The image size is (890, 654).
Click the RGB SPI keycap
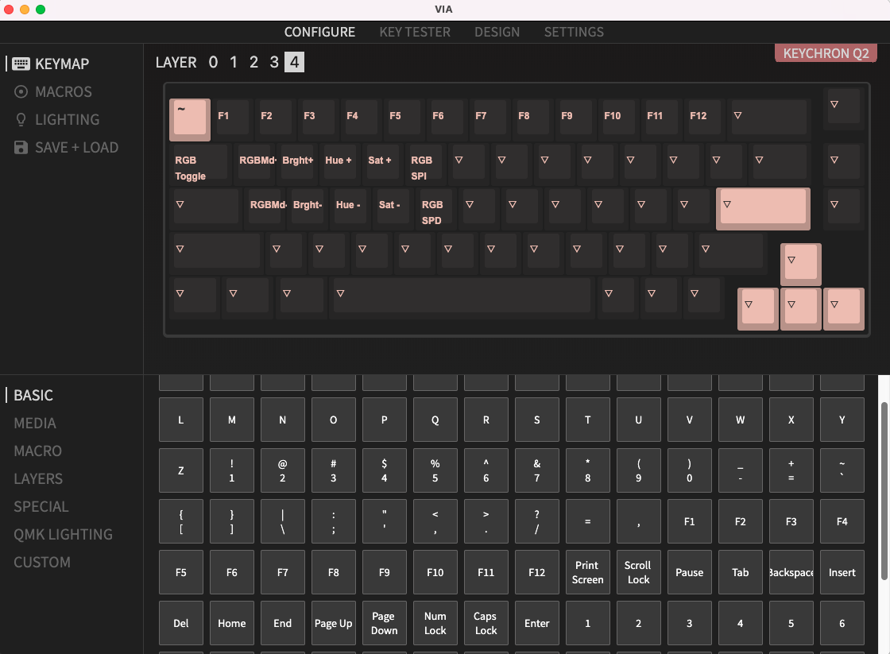tap(423, 165)
